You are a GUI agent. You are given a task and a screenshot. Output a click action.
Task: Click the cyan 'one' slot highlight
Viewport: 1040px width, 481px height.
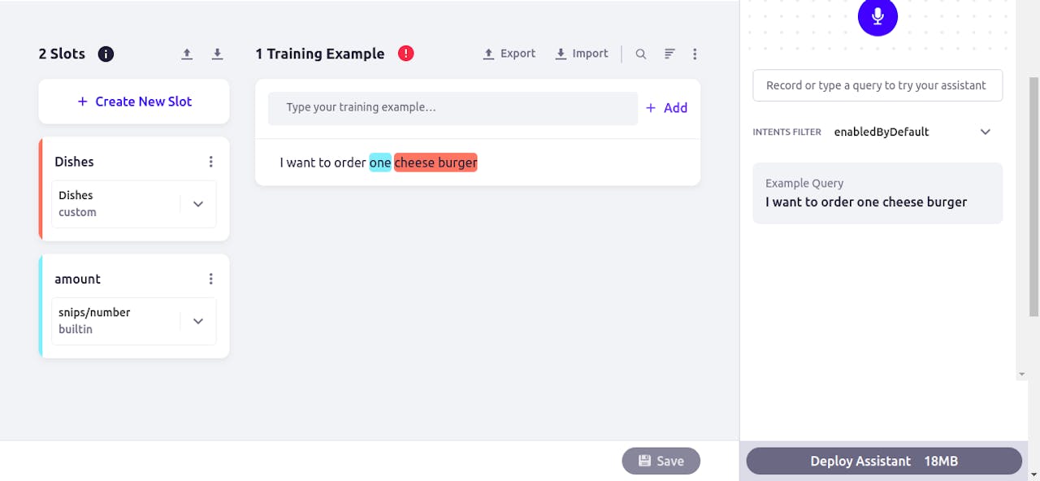(380, 162)
